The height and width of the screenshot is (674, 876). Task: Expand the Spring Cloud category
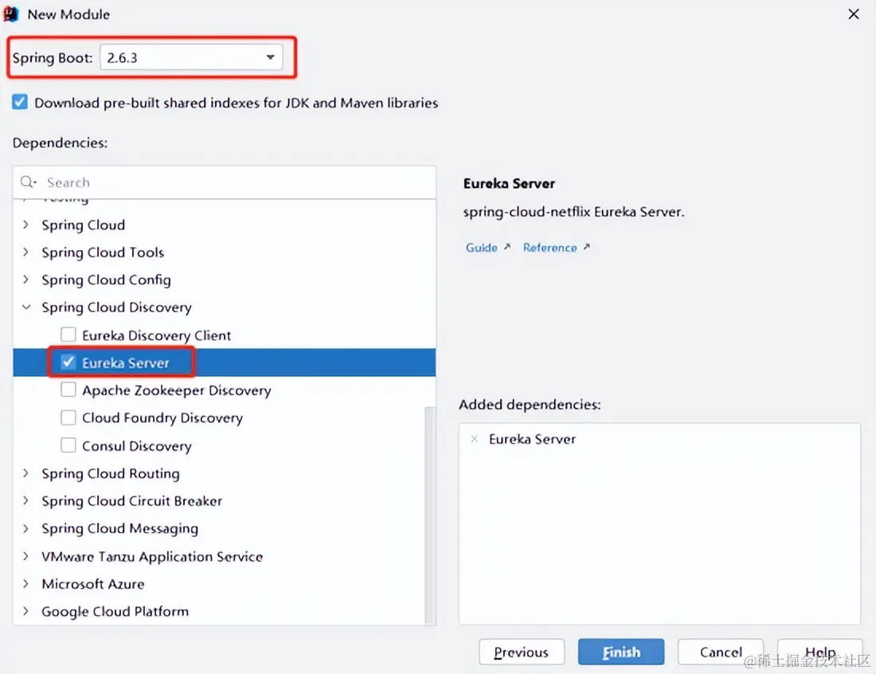25,225
